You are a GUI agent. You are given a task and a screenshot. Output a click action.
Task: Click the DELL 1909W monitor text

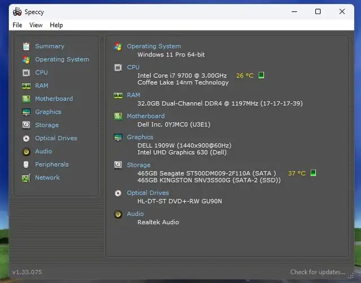pos(184,146)
